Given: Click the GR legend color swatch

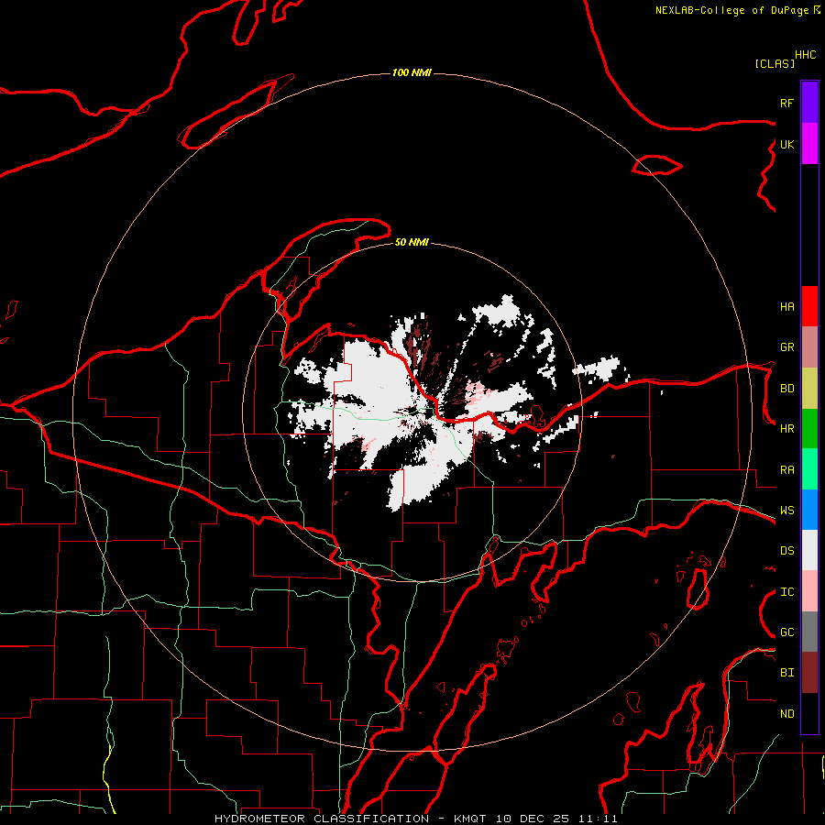Looking at the screenshot, I should 809,347.
